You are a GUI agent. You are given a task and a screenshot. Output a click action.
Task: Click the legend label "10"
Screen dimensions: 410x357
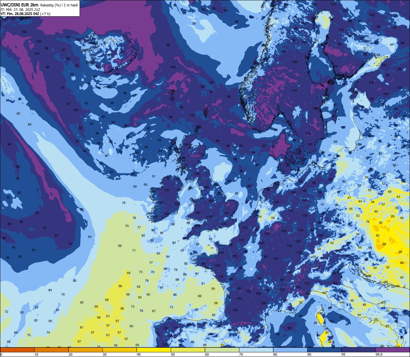click(x=37, y=354)
